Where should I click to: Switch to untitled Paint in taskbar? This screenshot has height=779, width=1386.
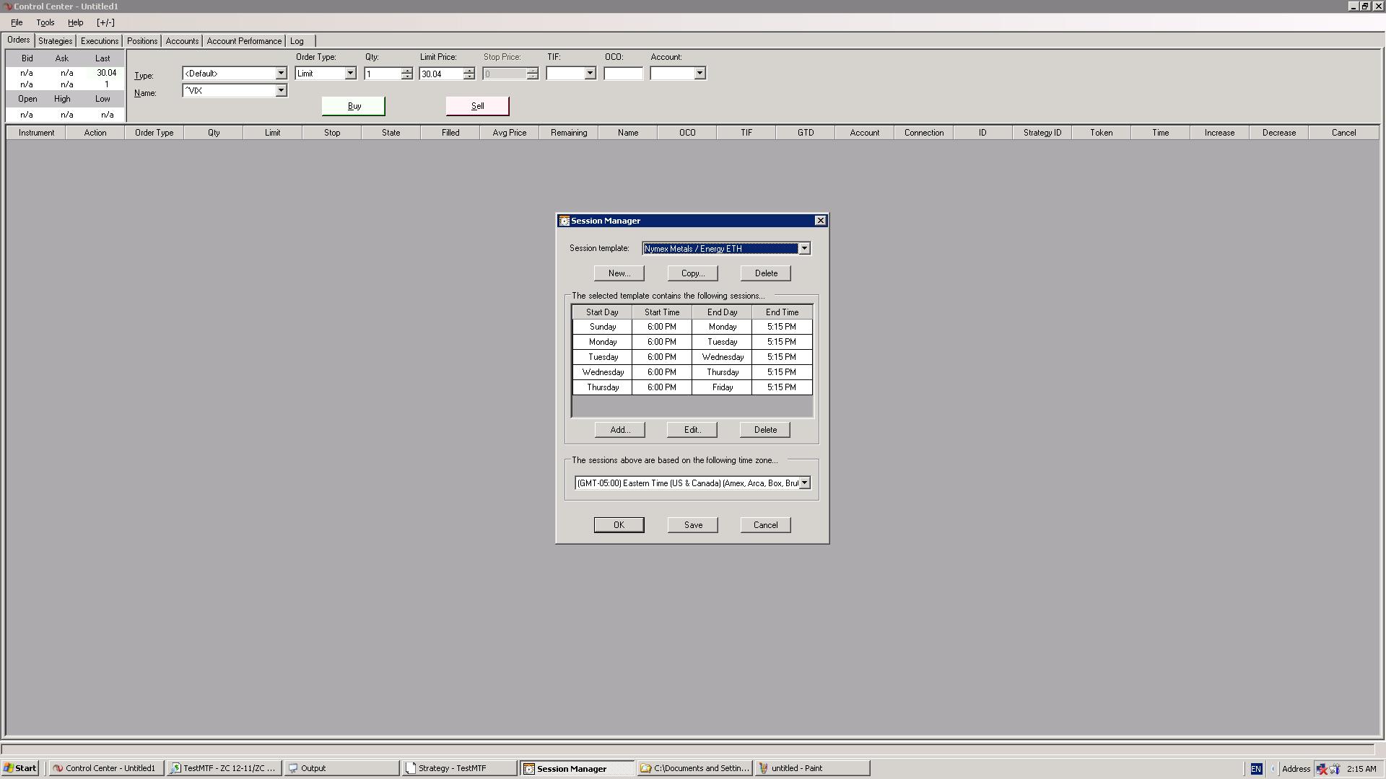tap(811, 768)
